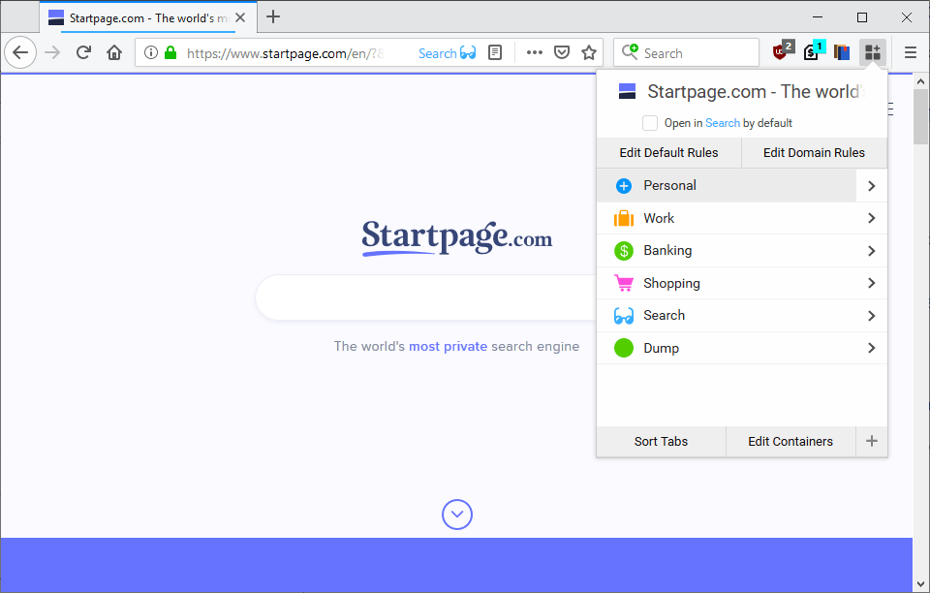
Task: Click the "most private" tagline text
Action: (448, 346)
